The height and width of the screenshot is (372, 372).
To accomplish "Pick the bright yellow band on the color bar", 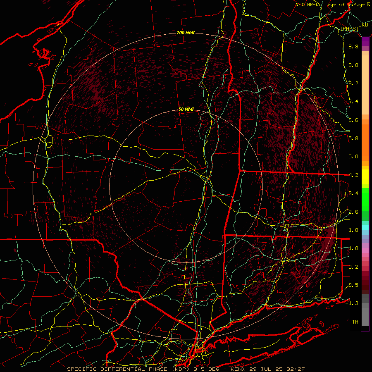I will pyautogui.click(x=365, y=177).
